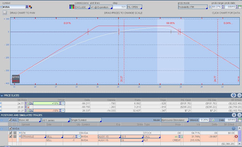Increase the prob range percentage stepper
Image resolution: width=242 pixels, height=147 pixels.
point(223,6)
